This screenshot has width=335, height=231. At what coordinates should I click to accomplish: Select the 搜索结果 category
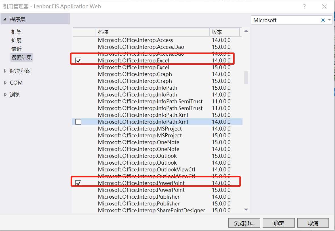(21, 58)
